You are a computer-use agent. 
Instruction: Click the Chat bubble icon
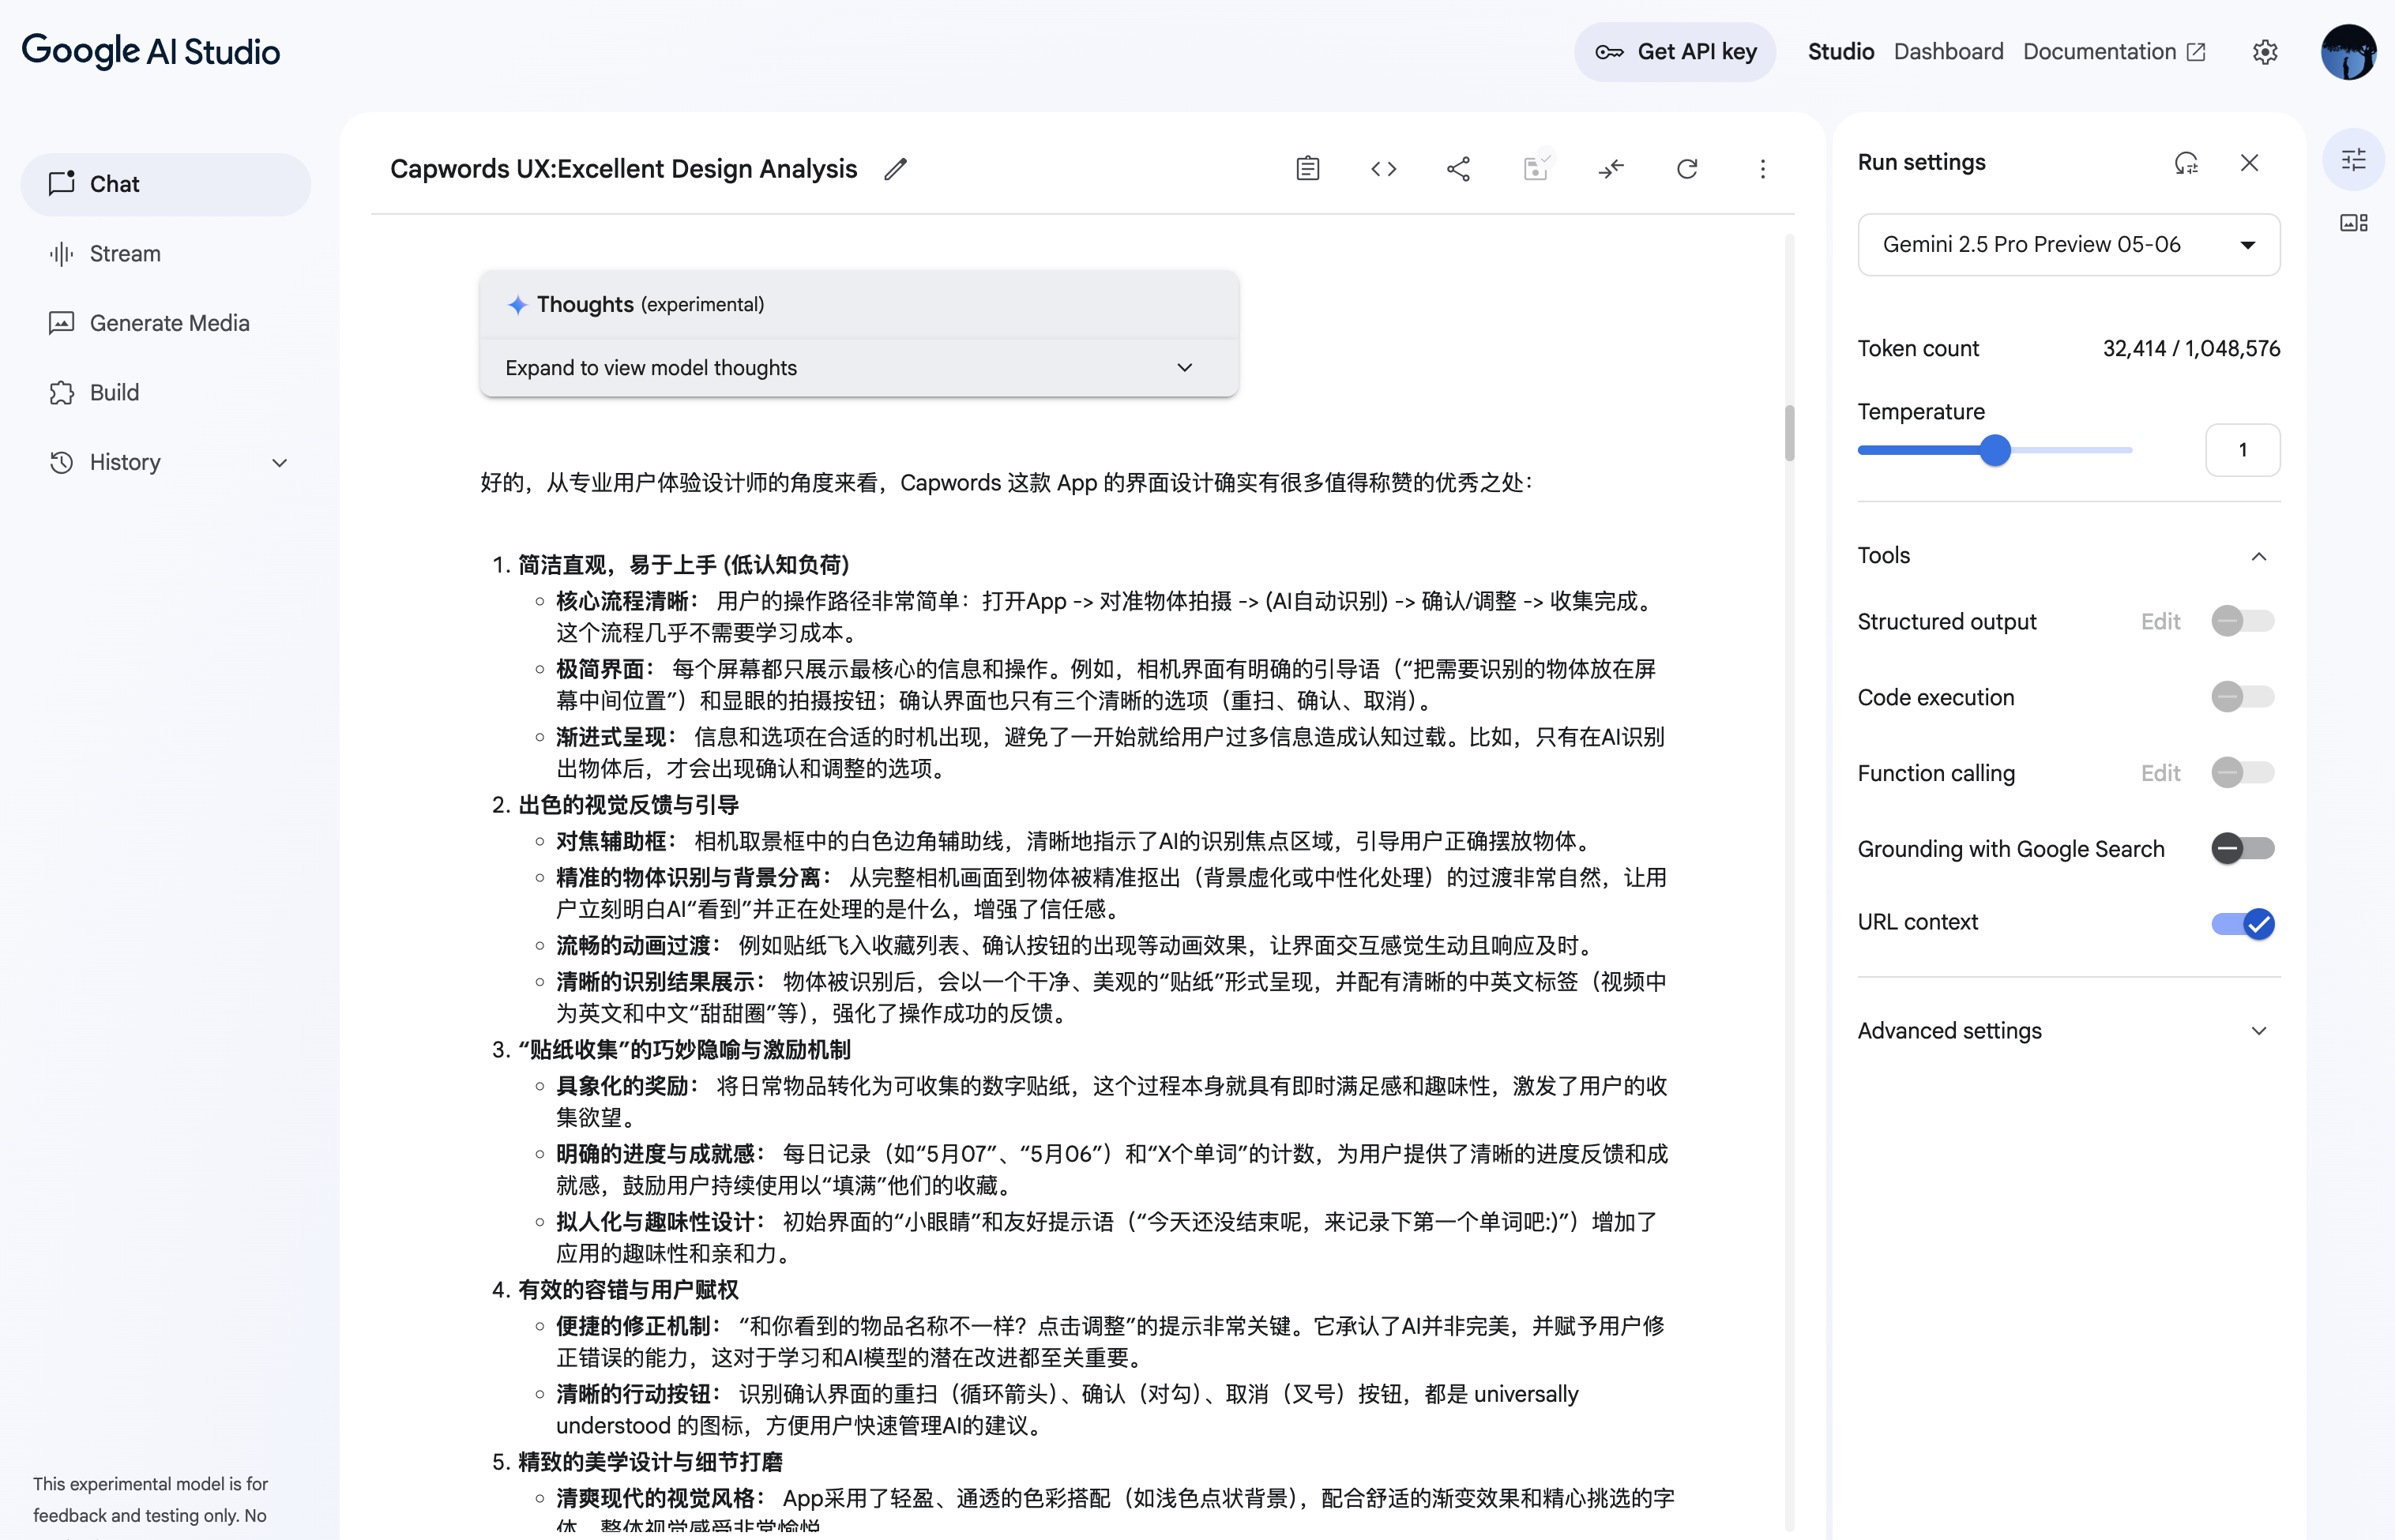(62, 183)
